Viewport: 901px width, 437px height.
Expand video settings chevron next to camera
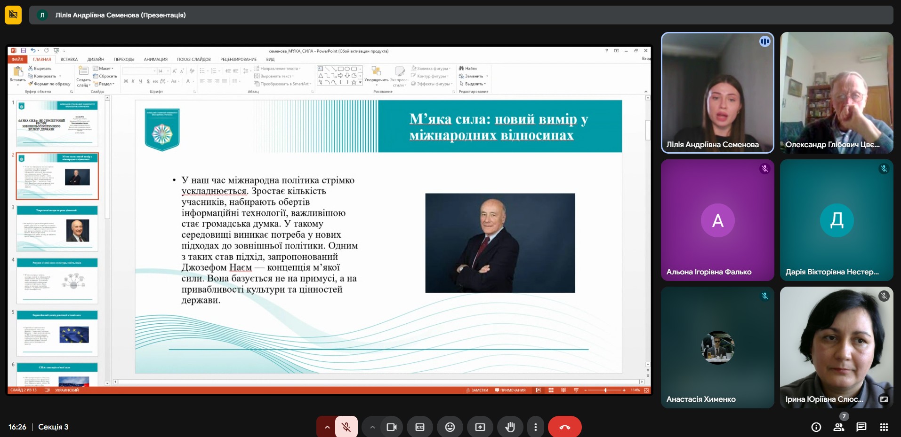tap(372, 427)
